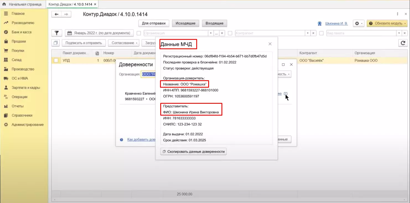Open the gear settings dropdown
This screenshot has height=203, width=410.
coord(359,24)
